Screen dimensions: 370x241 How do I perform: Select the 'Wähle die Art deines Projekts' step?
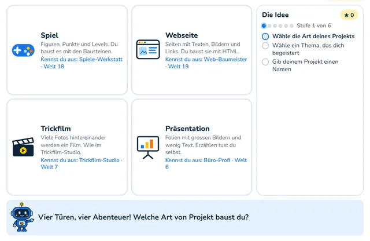point(309,36)
